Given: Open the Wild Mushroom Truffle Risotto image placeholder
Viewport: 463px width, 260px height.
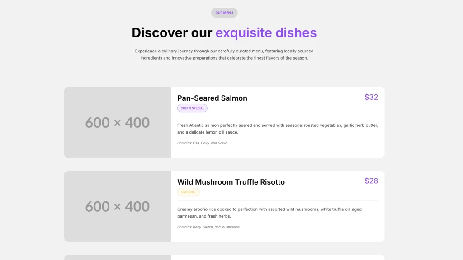Looking at the screenshot, I should coord(118,206).
